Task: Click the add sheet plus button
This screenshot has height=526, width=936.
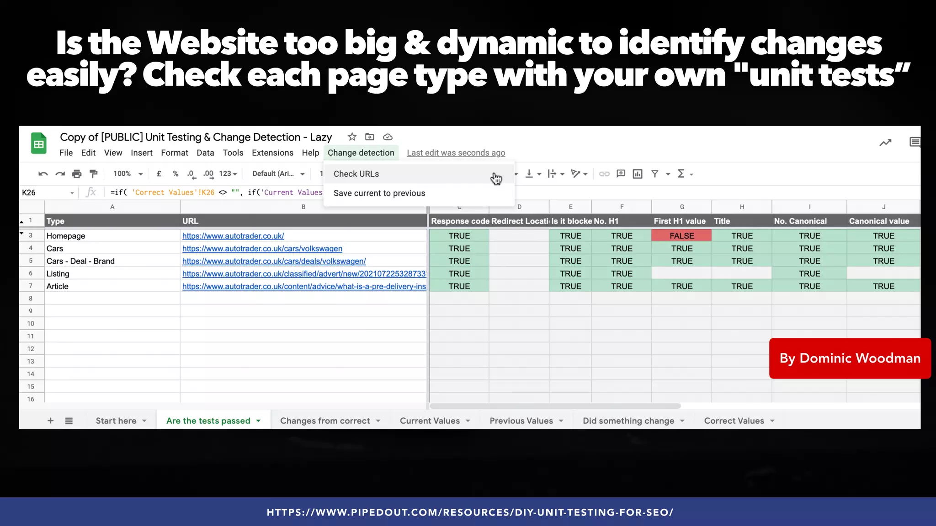Action: [51, 421]
